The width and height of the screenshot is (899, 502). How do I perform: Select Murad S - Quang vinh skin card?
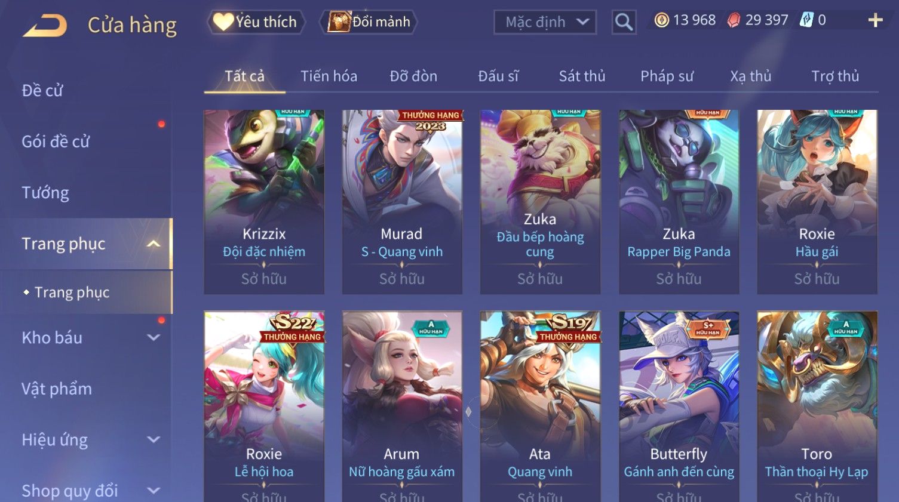coord(402,202)
